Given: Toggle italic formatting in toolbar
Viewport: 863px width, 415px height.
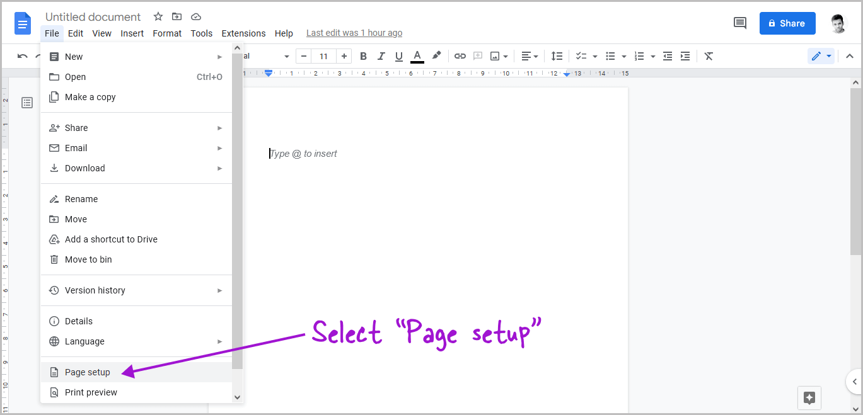Looking at the screenshot, I should click(381, 56).
